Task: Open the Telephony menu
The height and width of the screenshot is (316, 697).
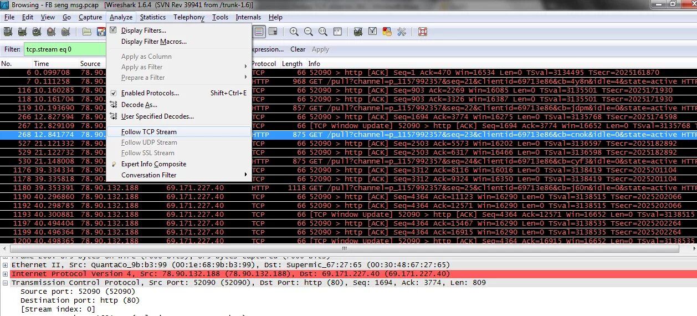Action: 189,17
